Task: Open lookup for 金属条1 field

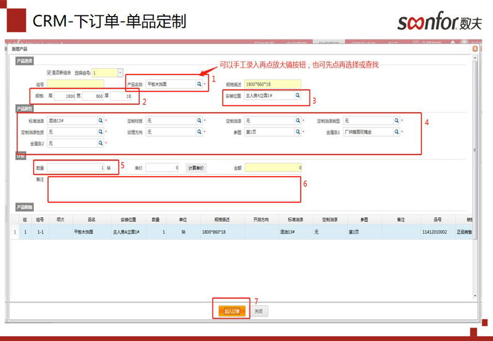Action: coord(396,132)
